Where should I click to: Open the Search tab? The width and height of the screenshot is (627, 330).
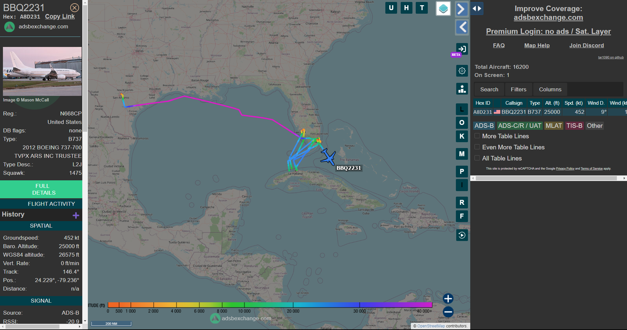tap(489, 89)
